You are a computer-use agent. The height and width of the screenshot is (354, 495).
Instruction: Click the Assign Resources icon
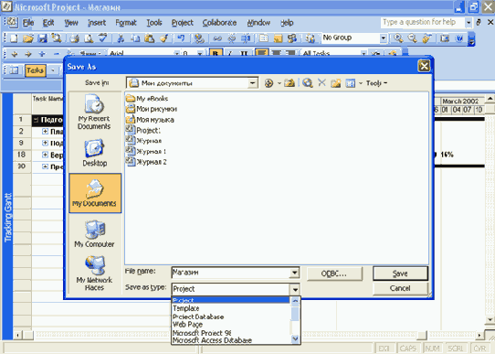pos(292,38)
